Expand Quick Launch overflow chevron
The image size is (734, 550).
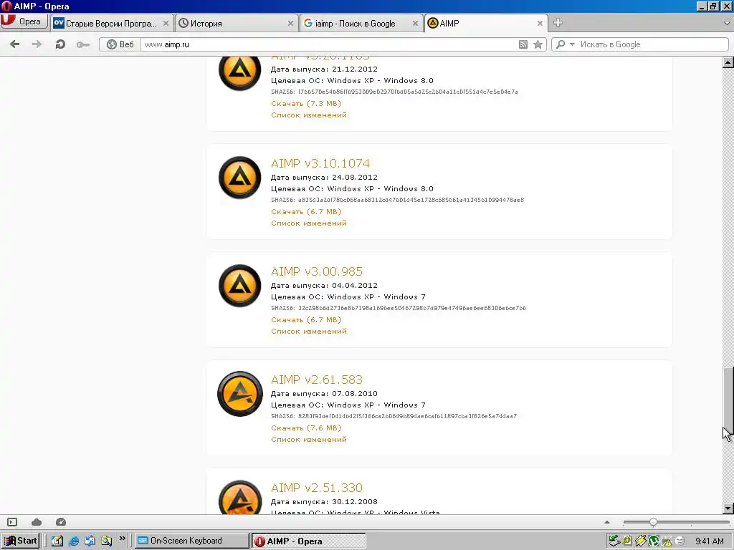pos(122,539)
